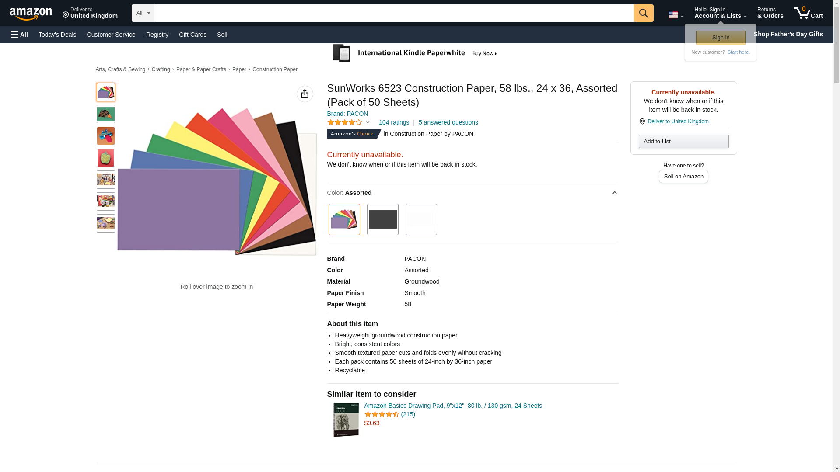
Task: Open the All hamburger menu
Action: coord(19,35)
